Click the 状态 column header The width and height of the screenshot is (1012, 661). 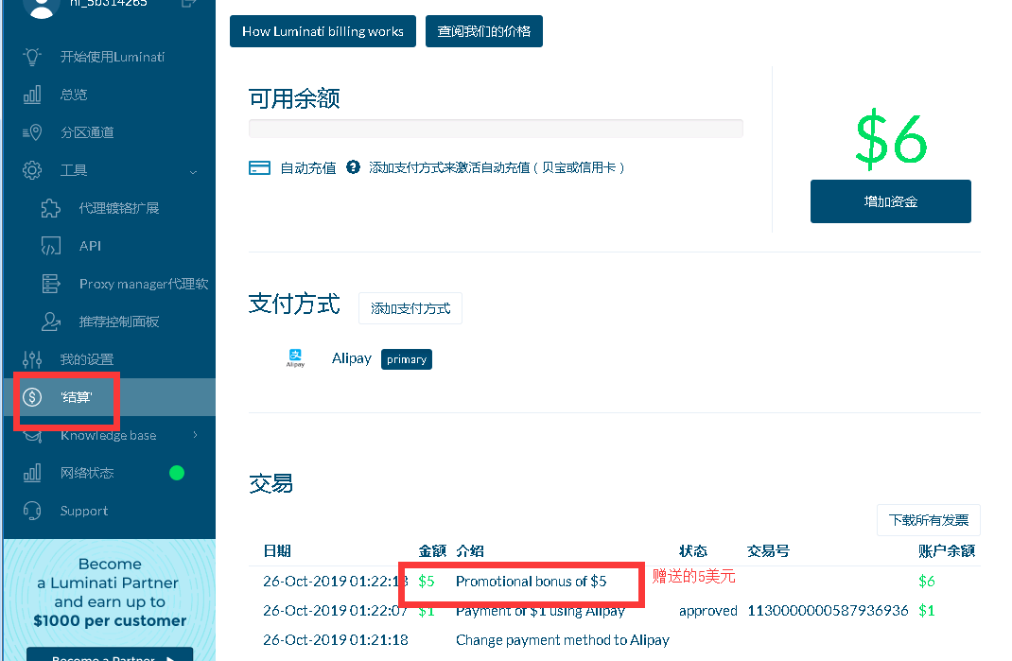click(x=693, y=550)
